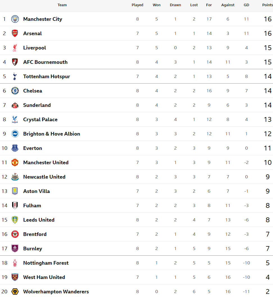Image resolution: width=273 pixels, height=297 pixels.
Task: Click the Liverpool crest icon
Action: point(15,48)
